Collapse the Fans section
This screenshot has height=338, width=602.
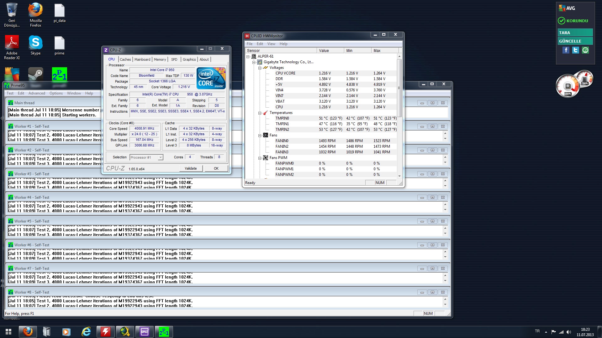pyautogui.click(x=260, y=136)
